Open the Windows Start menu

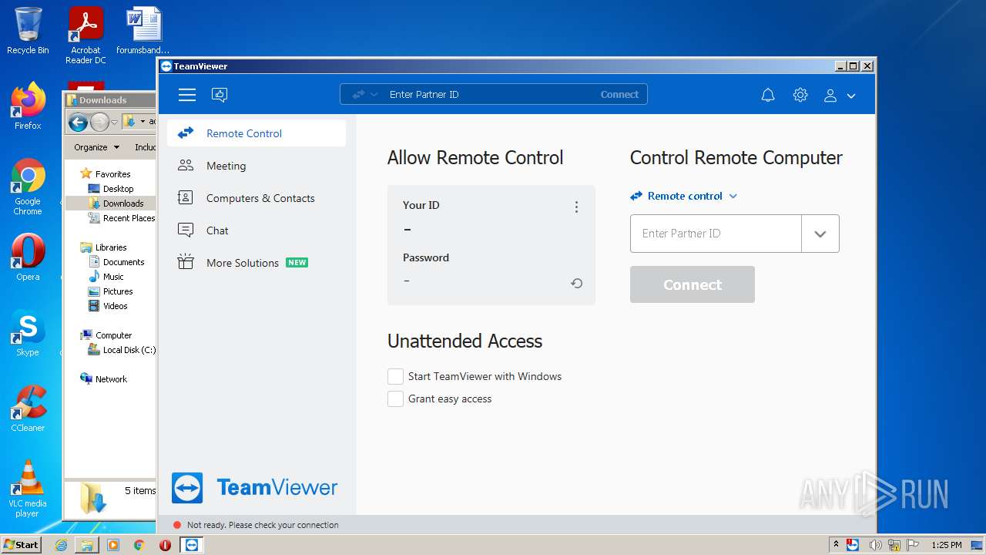point(21,544)
